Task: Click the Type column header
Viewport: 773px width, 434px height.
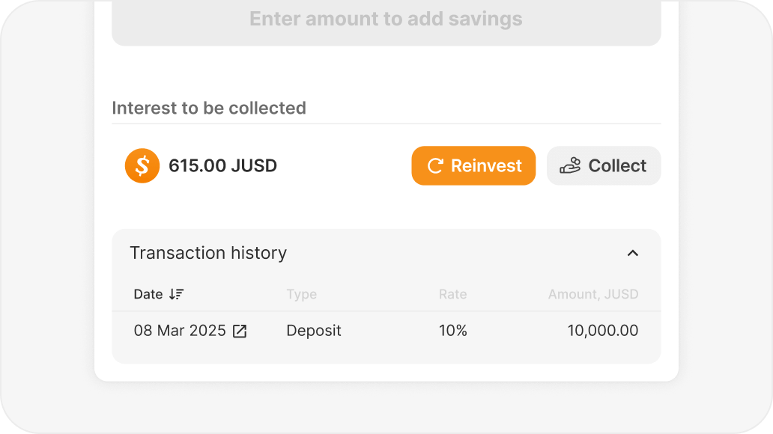Action: [301, 294]
